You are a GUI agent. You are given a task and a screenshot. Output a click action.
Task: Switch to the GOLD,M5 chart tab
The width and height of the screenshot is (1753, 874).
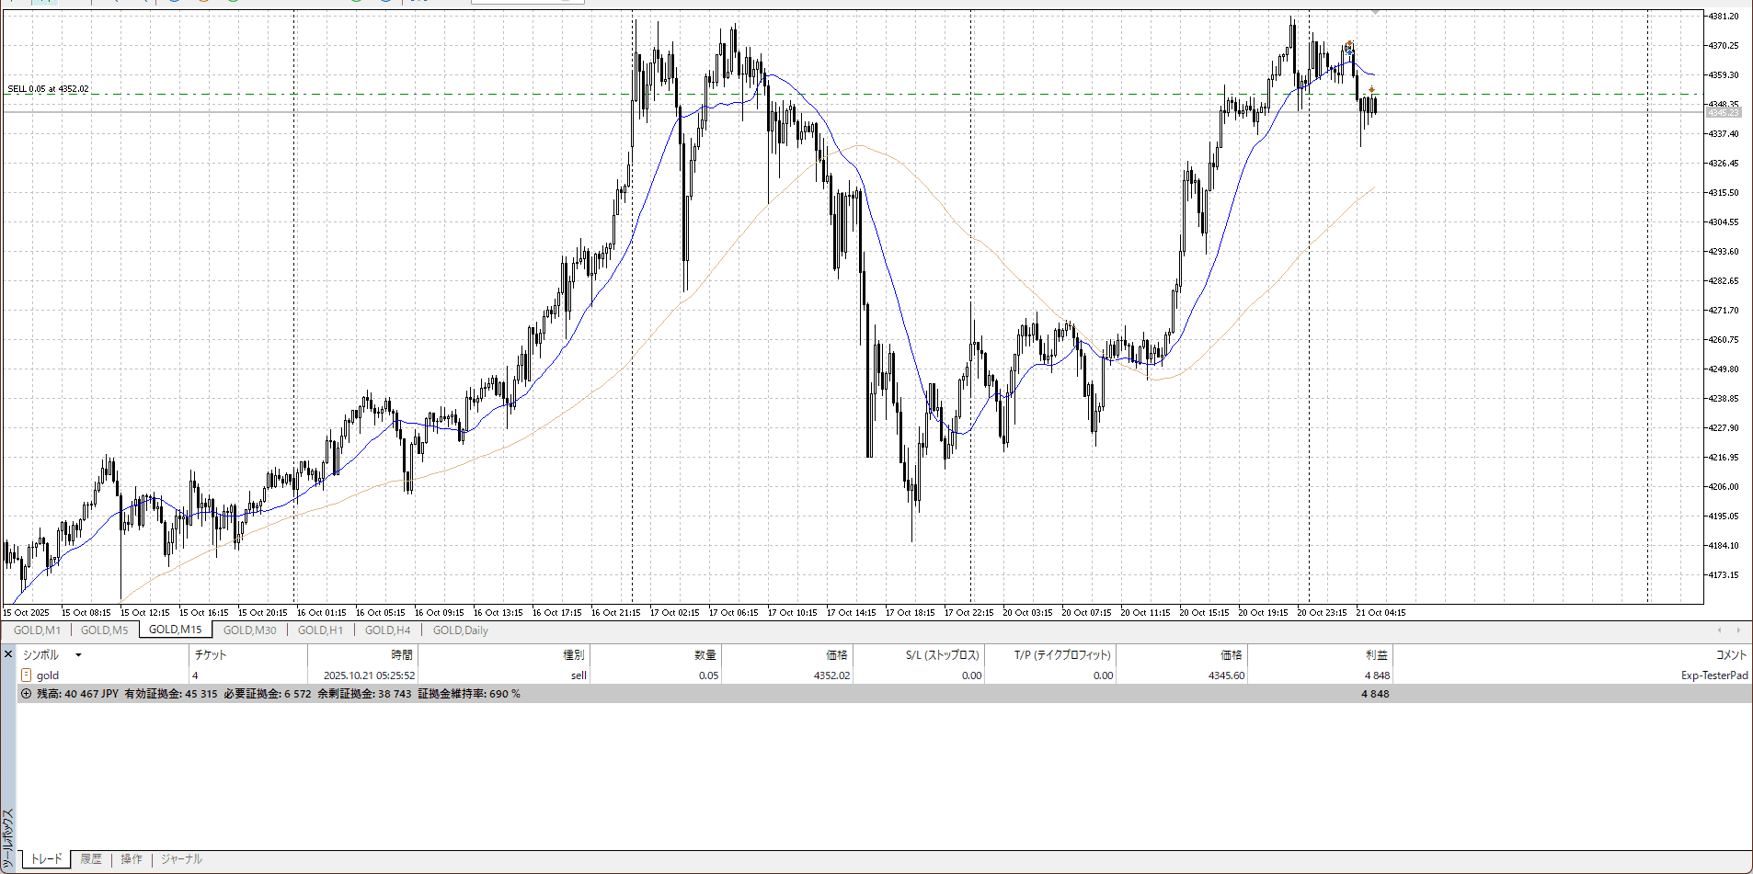(x=104, y=630)
